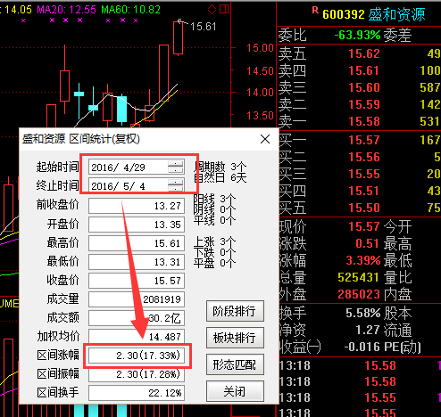Click the 关闭 button in dialog
Viewport: 441px width, 417px height.
click(235, 391)
